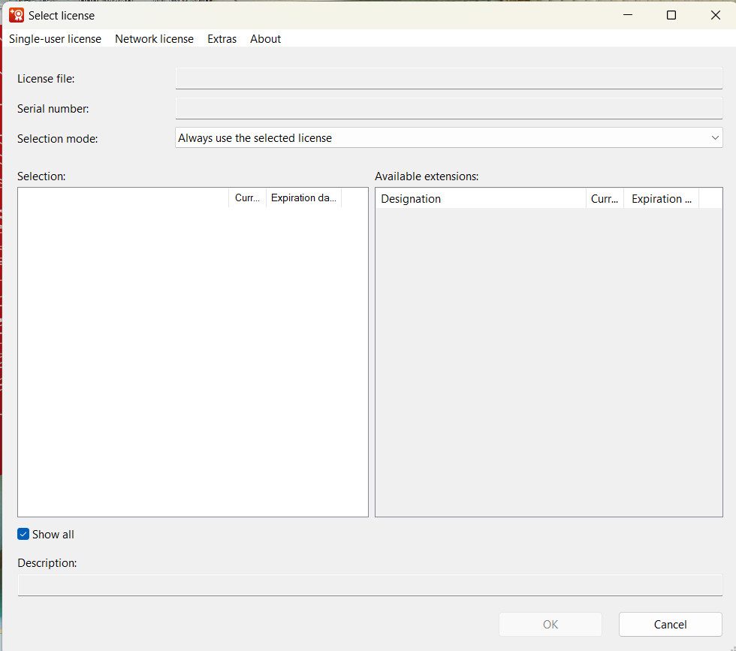The height and width of the screenshot is (651, 736).
Task: Uncheck the Show all checkbox
Action: click(x=23, y=535)
